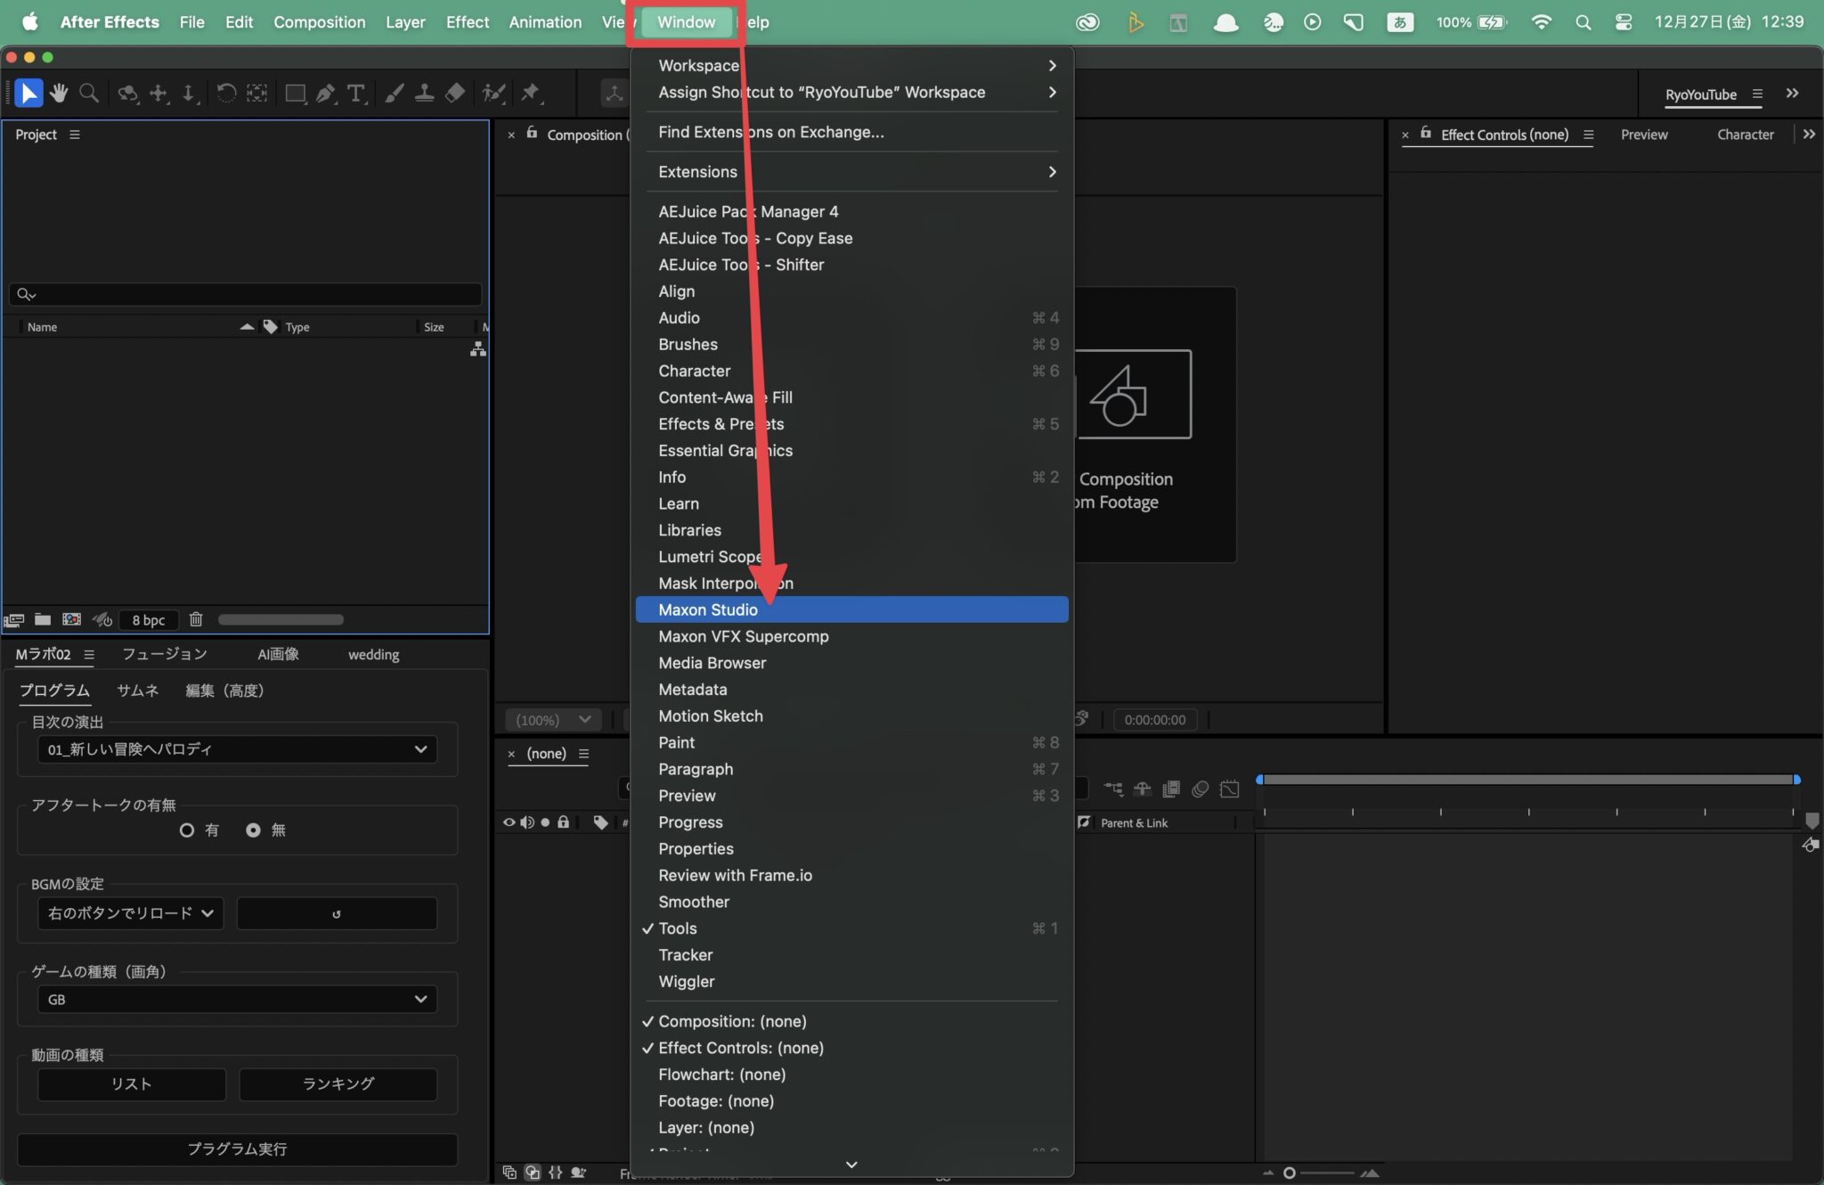Open the 8 bpc project color depth setting
This screenshot has width=1824, height=1185.
pyautogui.click(x=148, y=619)
